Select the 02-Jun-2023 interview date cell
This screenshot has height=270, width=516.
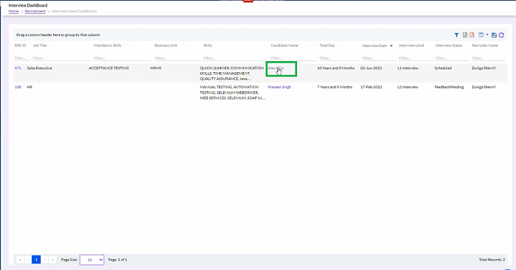coord(371,68)
